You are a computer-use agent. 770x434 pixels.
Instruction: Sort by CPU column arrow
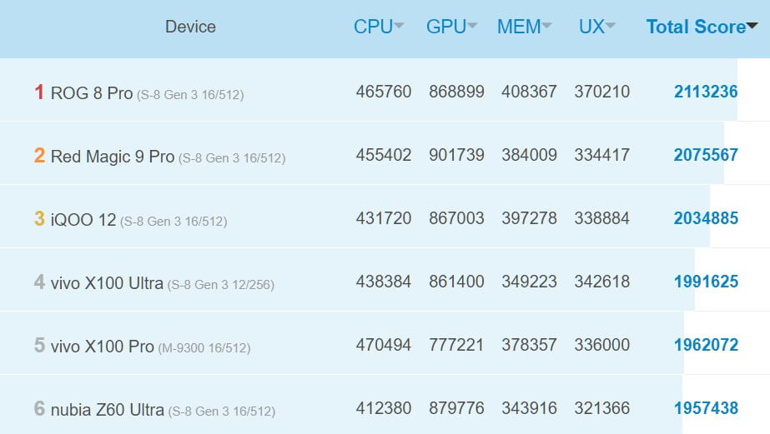(399, 27)
